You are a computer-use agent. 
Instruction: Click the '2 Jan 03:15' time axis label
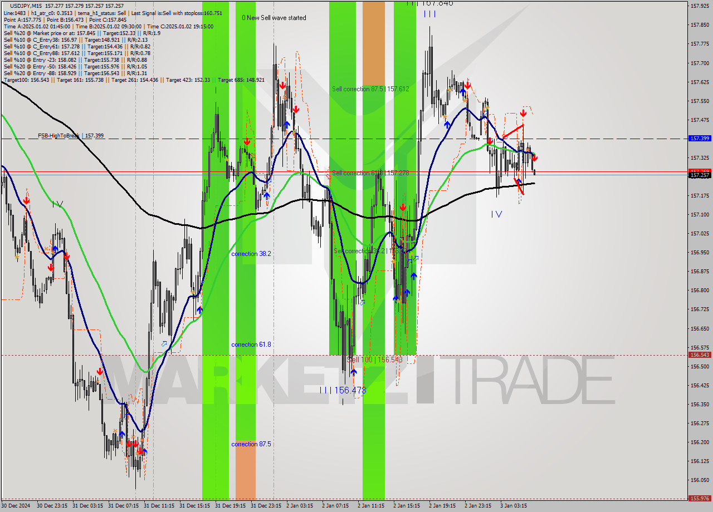tap(300, 506)
